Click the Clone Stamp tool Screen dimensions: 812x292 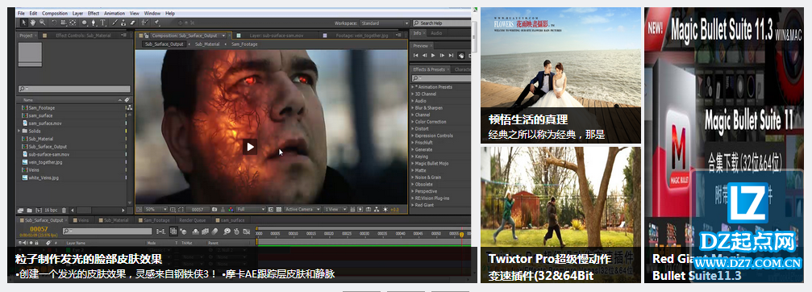[123, 23]
